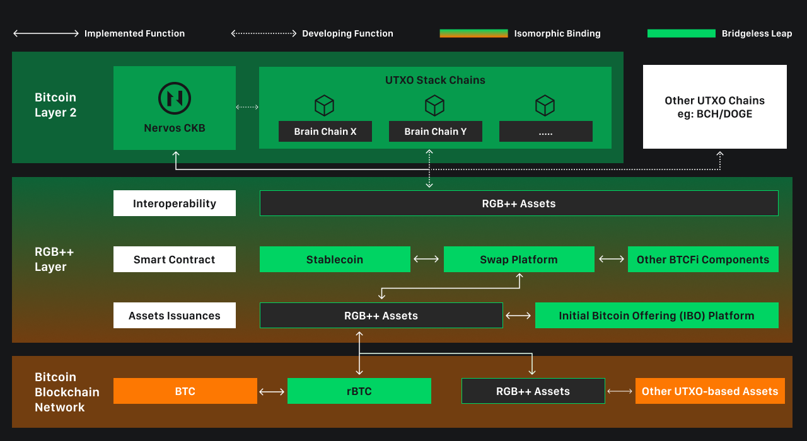The width and height of the screenshot is (807, 441).
Task: Click the orange BTC box
Action: pyautogui.click(x=185, y=391)
